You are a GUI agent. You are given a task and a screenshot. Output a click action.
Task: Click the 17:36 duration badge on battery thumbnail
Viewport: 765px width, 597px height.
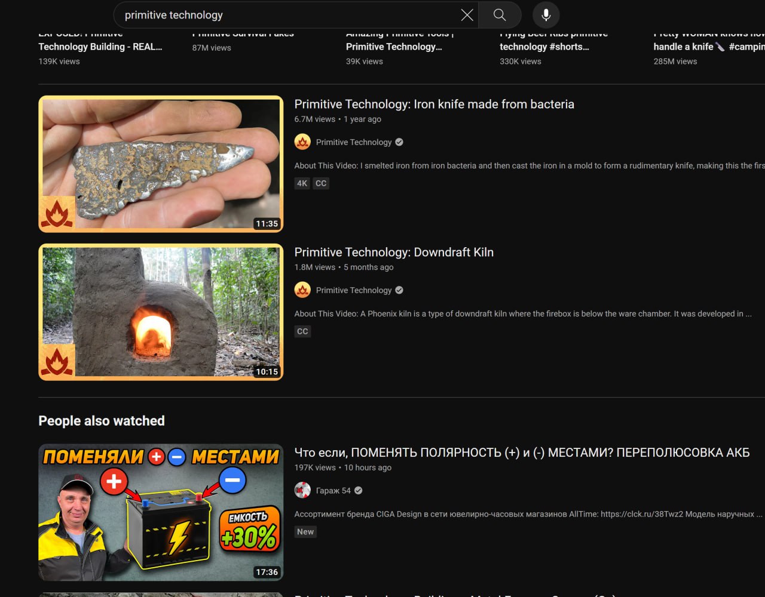point(267,572)
